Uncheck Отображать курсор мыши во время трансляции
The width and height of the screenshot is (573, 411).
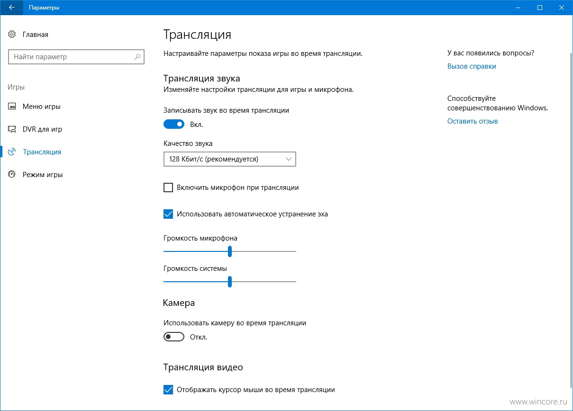(168, 390)
